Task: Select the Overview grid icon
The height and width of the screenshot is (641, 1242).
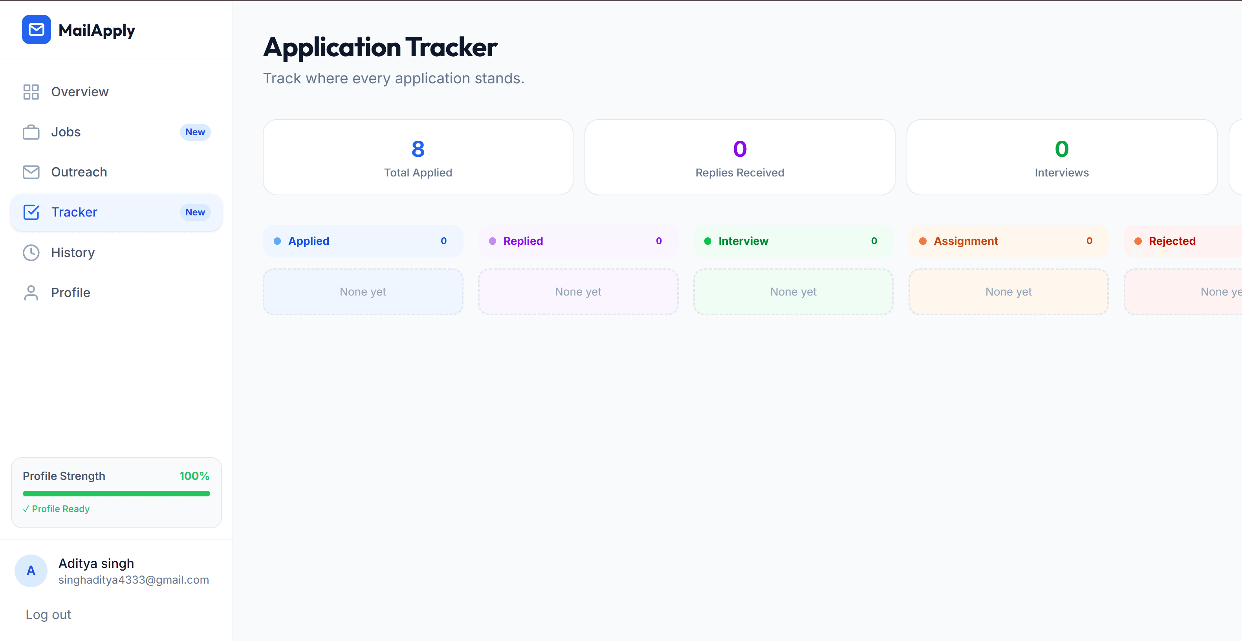Action: point(31,92)
